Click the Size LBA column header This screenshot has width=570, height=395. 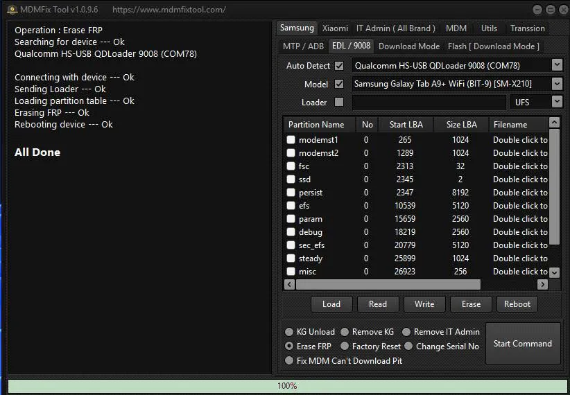(x=461, y=125)
